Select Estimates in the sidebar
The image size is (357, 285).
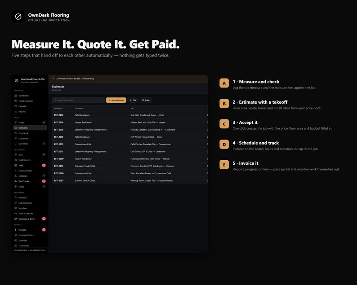[x=30, y=128]
